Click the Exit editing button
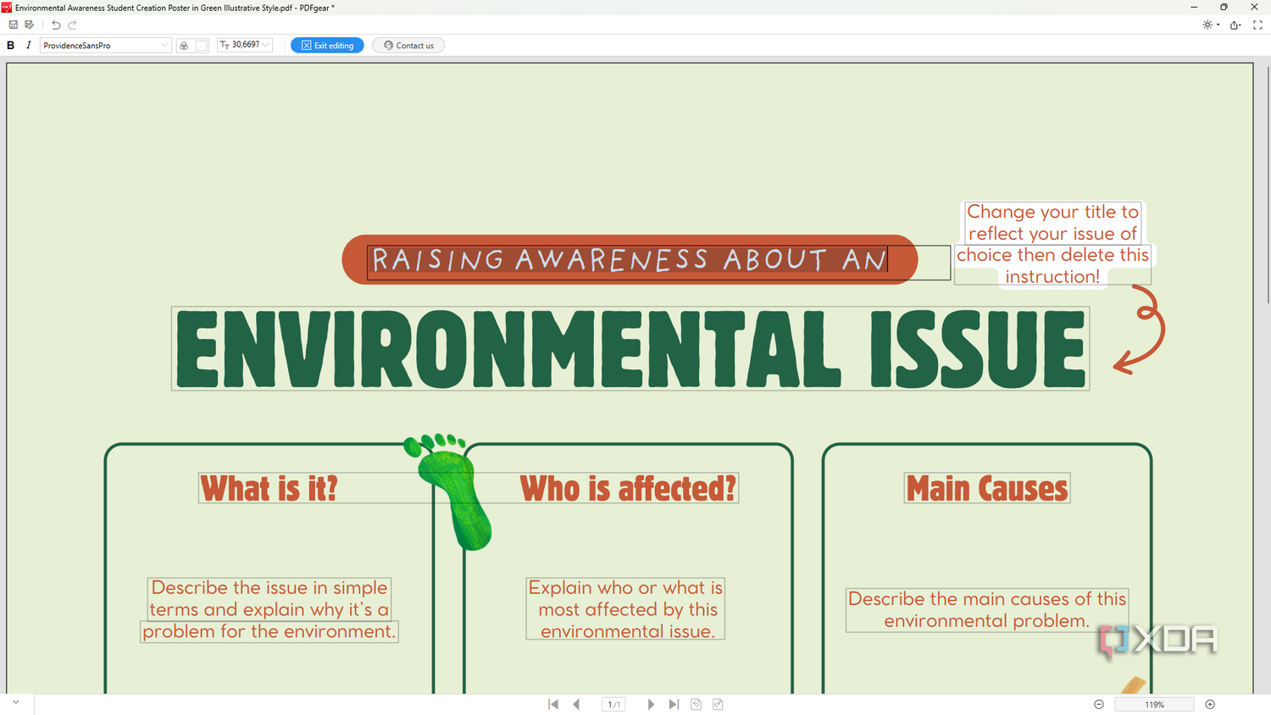Image resolution: width=1271 pixels, height=715 pixels. [327, 46]
